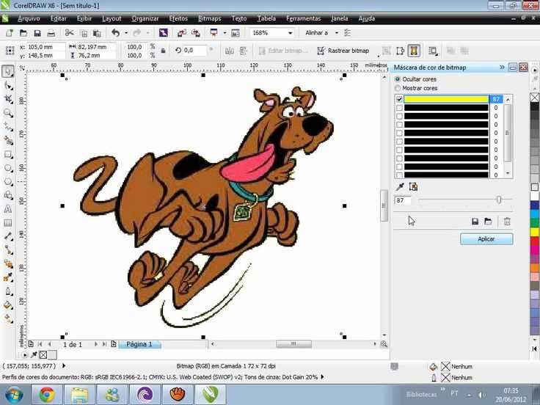Open the Bitmaps menu
This screenshot has width=540, height=405.
click(x=209, y=18)
